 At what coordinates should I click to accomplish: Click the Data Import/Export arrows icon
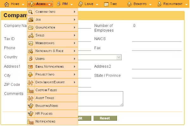[x=30, y=83]
